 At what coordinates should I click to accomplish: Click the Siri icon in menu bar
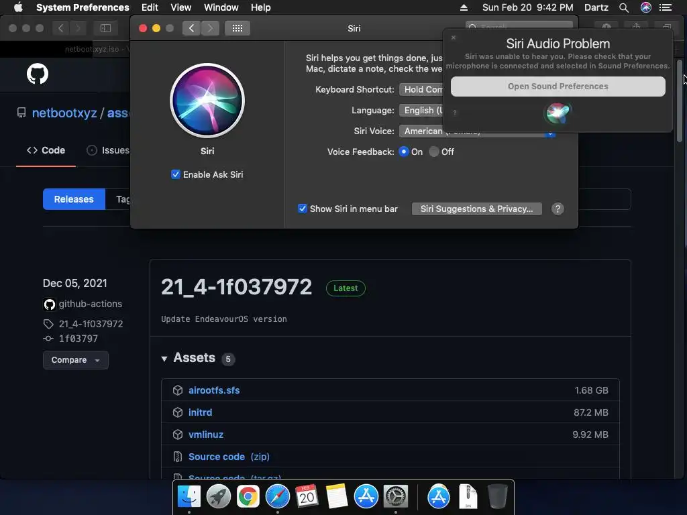point(646,7)
